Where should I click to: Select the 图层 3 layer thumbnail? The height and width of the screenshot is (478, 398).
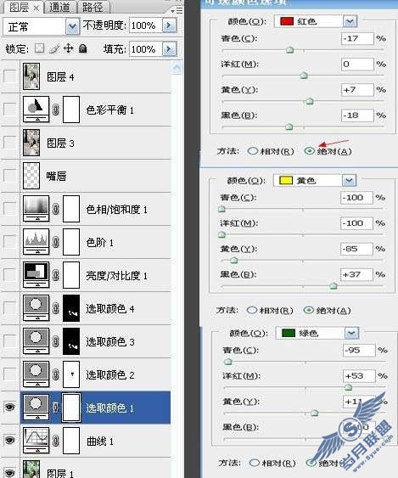coord(31,143)
